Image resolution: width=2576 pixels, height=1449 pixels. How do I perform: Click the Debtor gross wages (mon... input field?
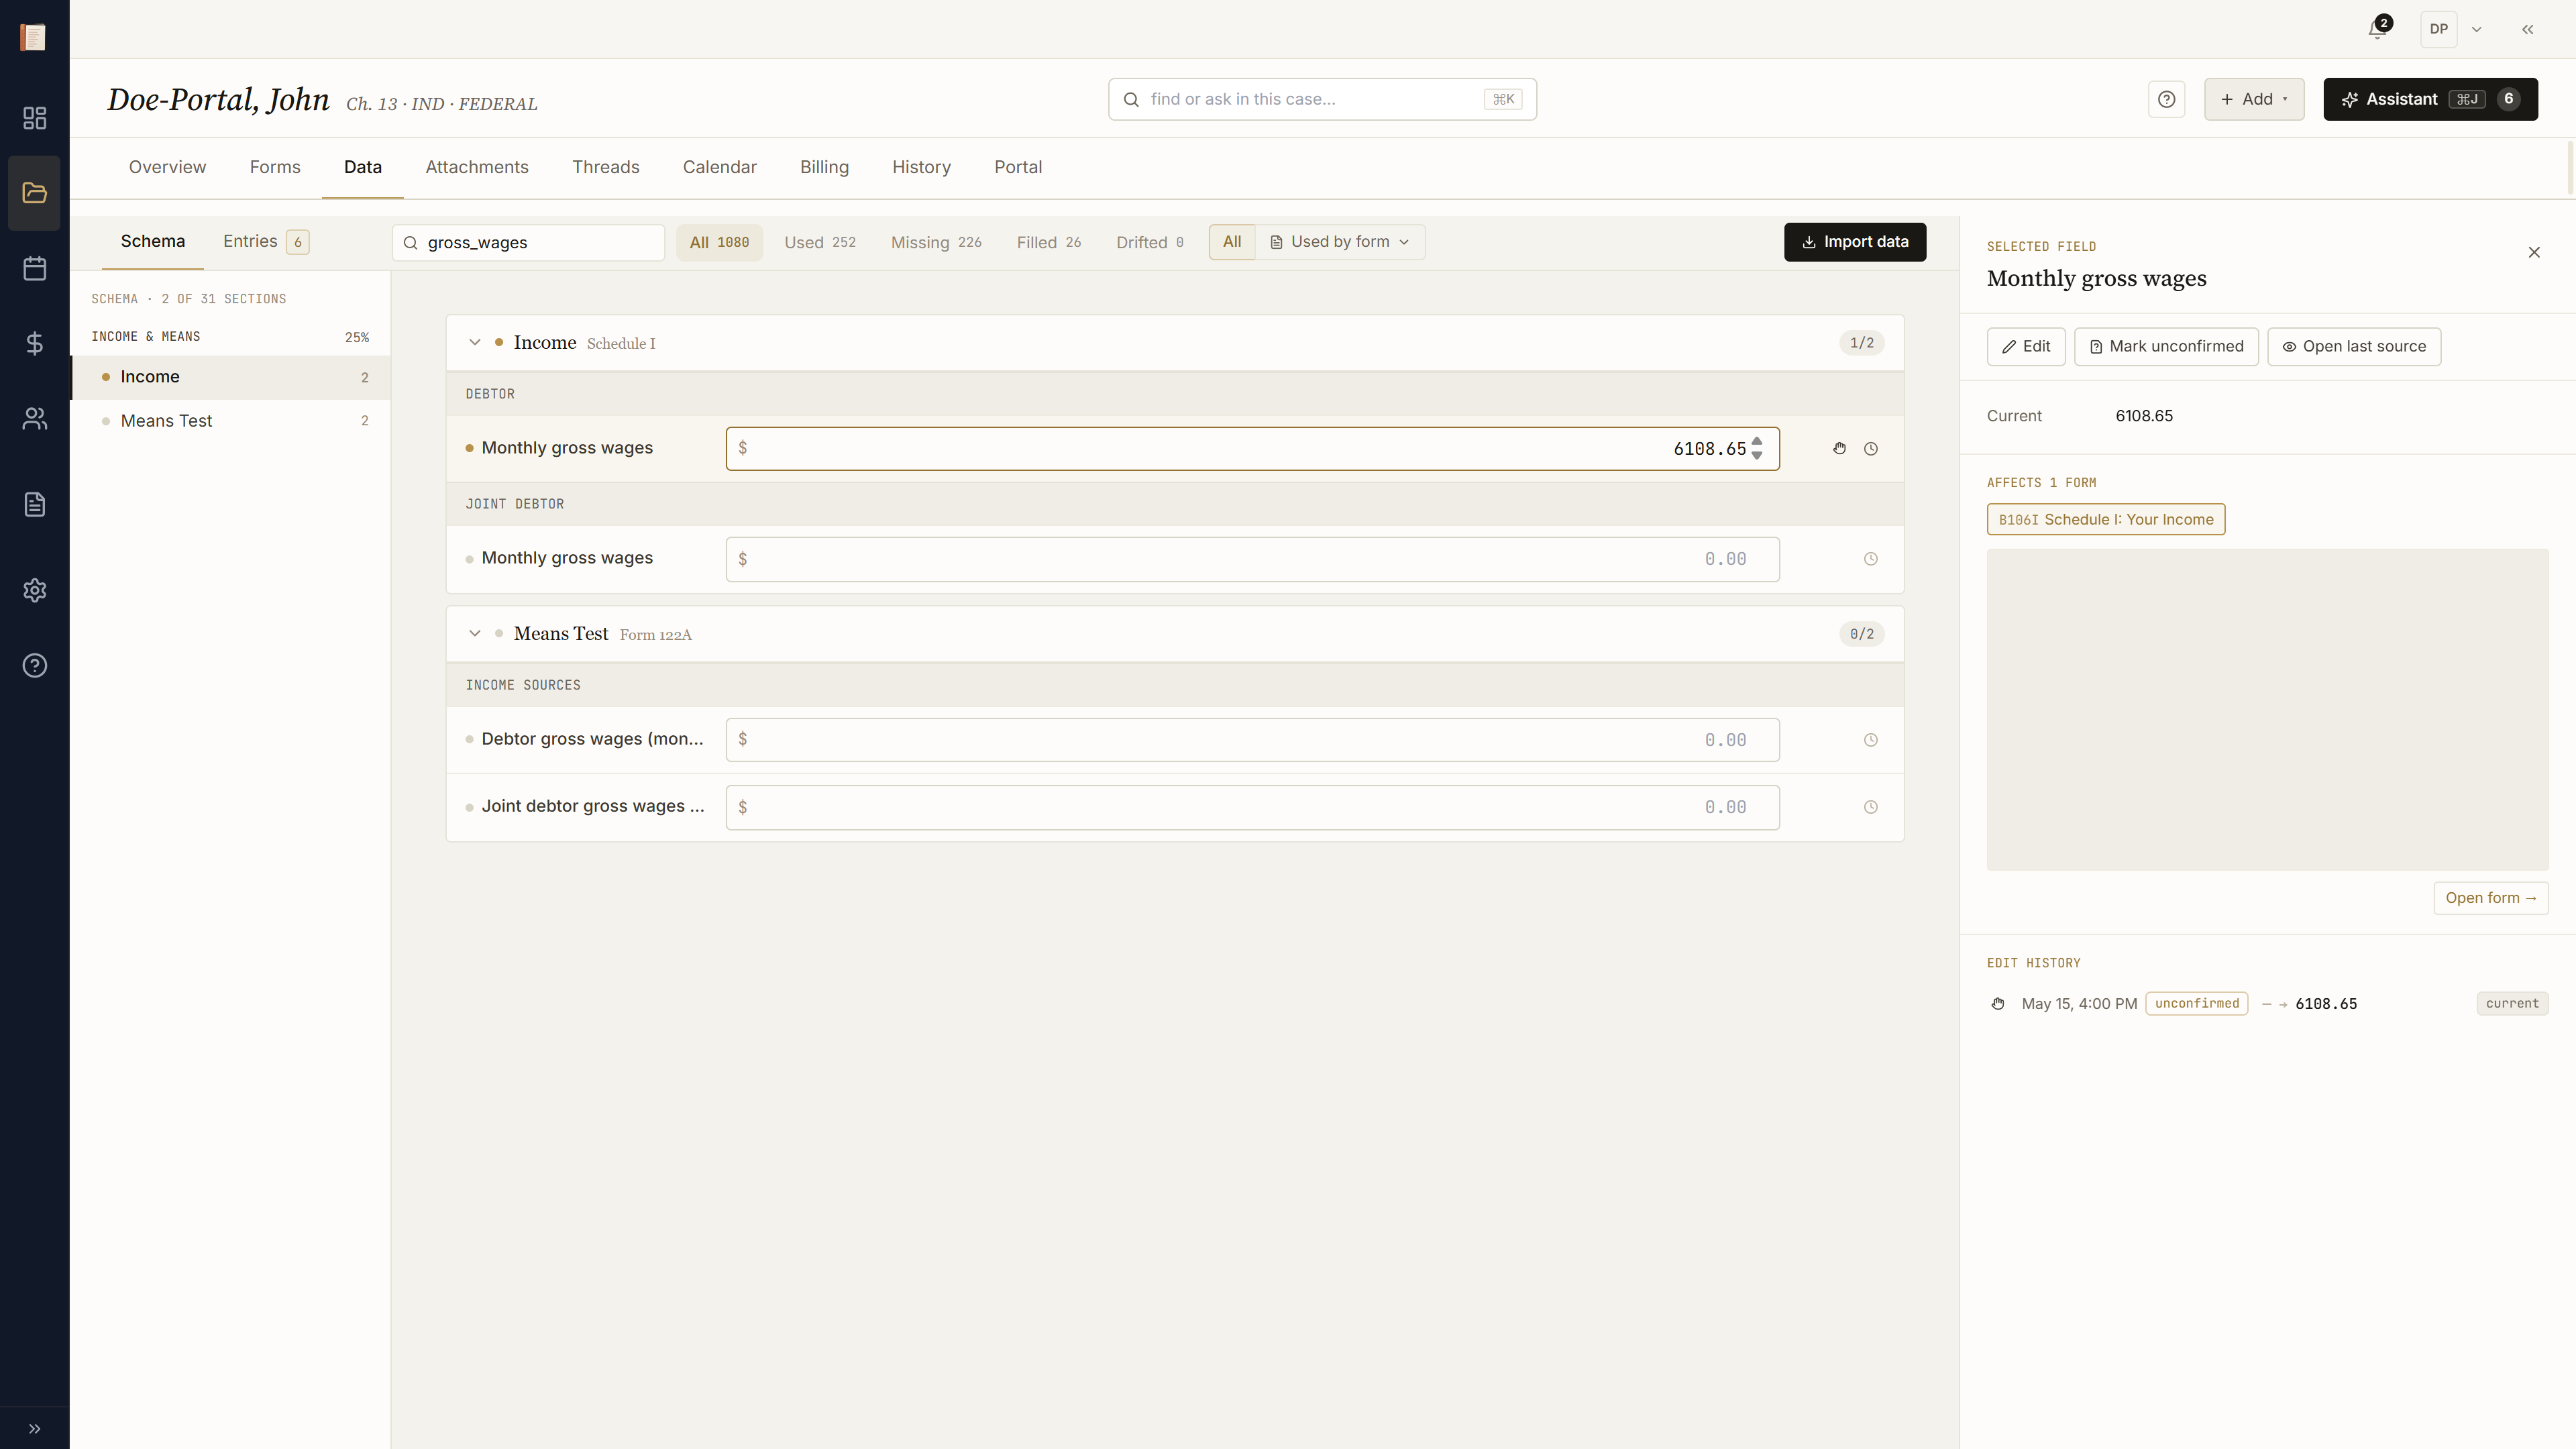[1252, 740]
